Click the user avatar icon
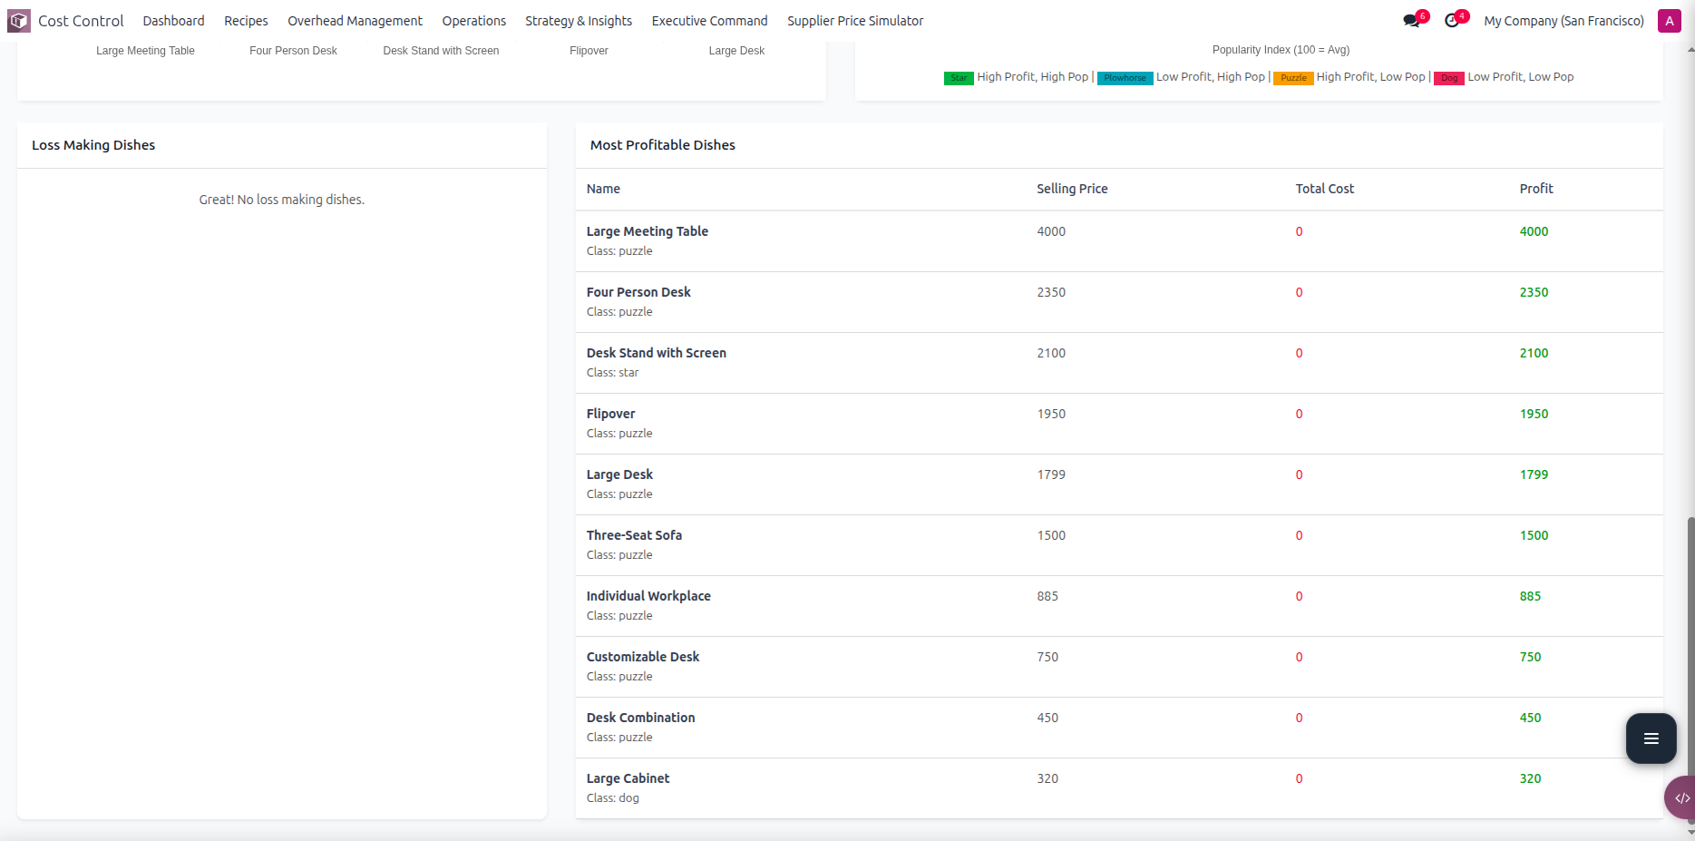 pos(1669,21)
